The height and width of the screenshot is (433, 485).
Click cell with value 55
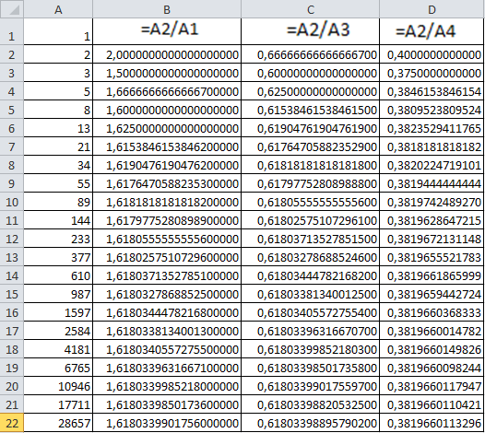click(x=58, y=183)
